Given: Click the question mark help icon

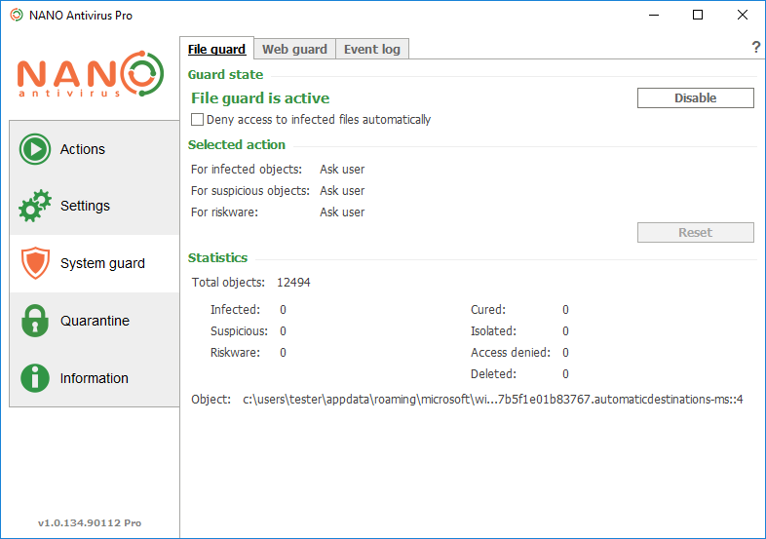Looking at the screenshot, I should click(755, 48).
